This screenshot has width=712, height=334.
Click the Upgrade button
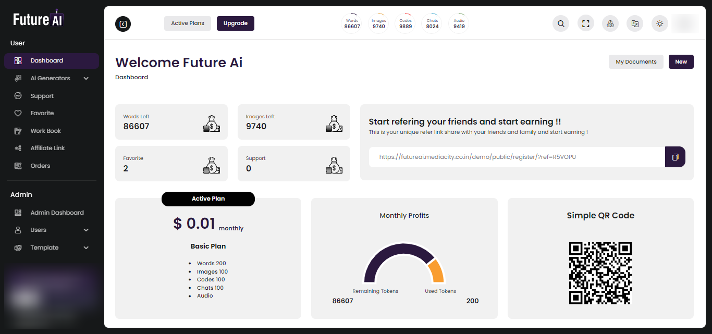(235, 23)
